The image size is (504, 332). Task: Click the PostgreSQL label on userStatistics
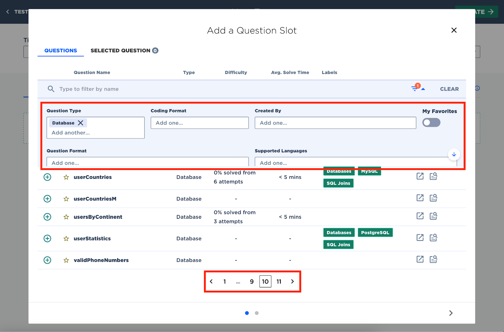click(375, 233)
